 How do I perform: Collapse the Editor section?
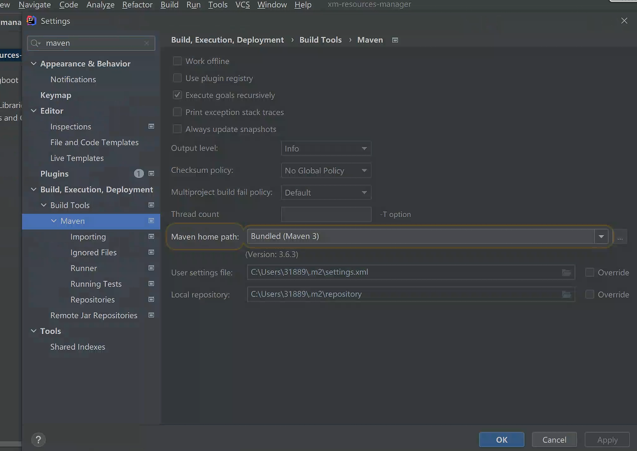pos(34,110)
